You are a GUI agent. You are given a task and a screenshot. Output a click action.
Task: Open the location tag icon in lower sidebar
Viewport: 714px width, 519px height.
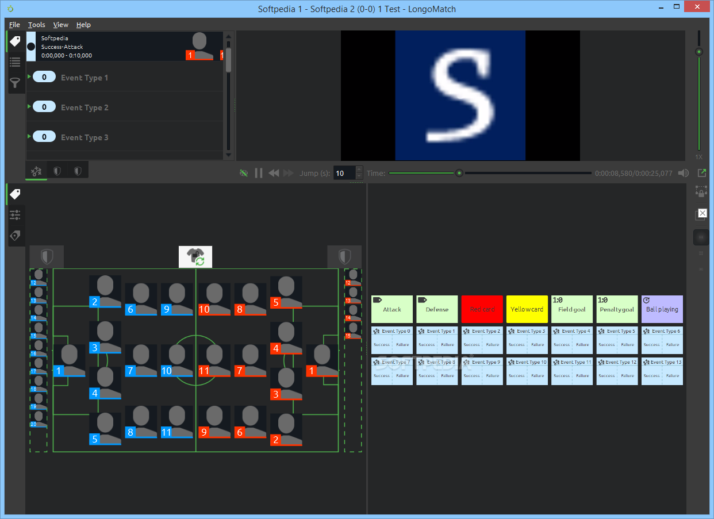tap(15, 236)
